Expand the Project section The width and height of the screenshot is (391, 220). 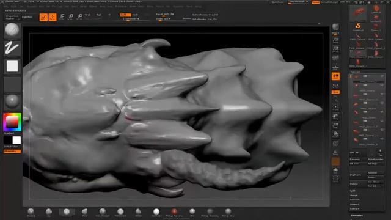pyautogui.click(x=354, y=204)
